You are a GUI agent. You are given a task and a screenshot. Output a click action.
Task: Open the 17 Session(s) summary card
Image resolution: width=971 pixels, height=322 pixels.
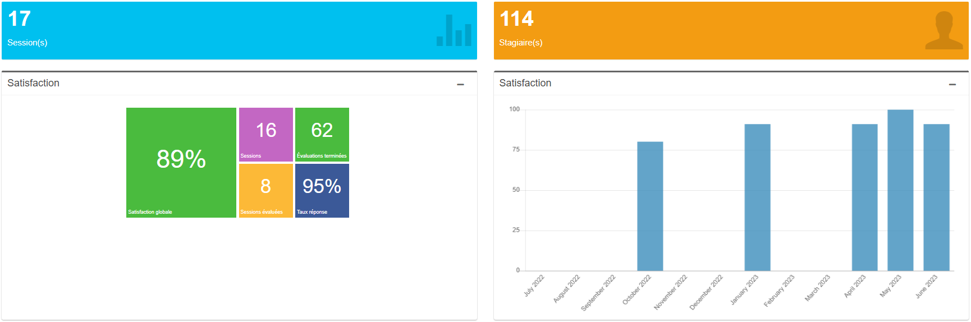[x=239, y=31]
